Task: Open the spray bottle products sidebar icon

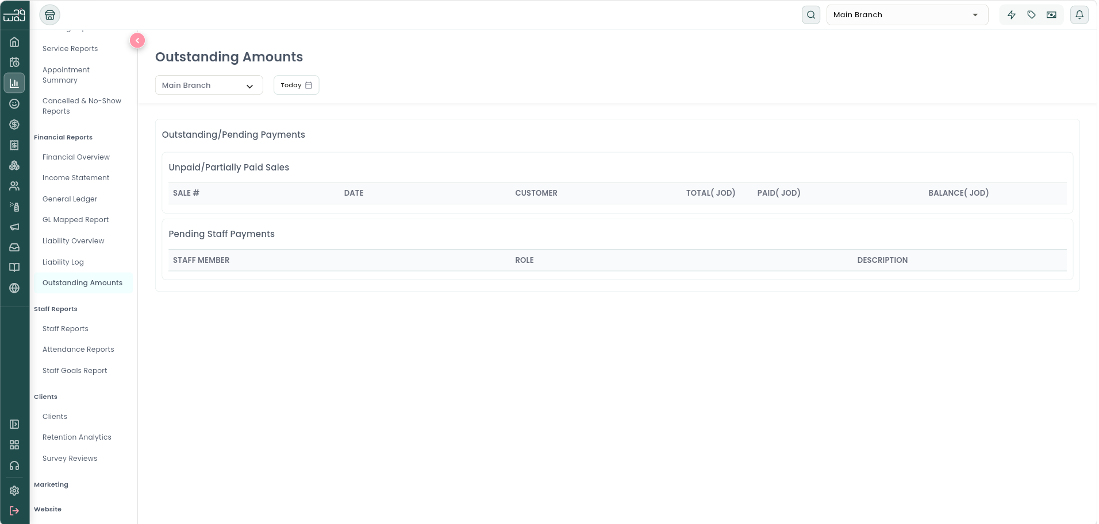Action: click(14, 207)
